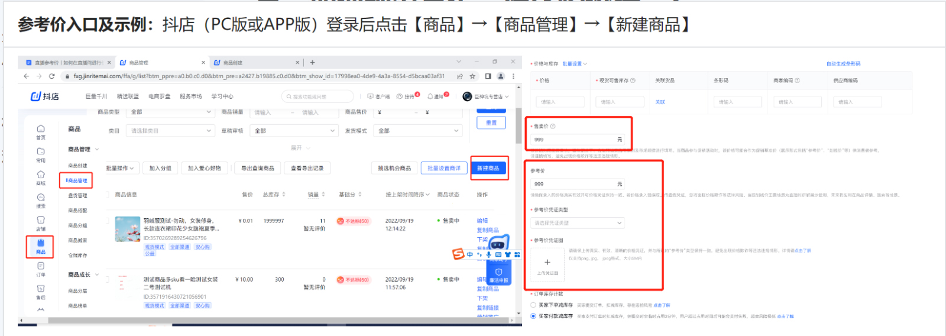946x336 pixels.
Task: Reload the page with the refresh icon
Action: coord(52,76)
